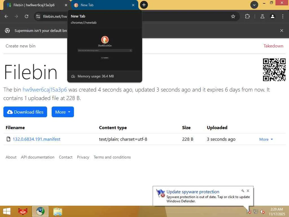Click the Filename column header
This screenshot has height=217, width=289.
click(x=15, y=127)
